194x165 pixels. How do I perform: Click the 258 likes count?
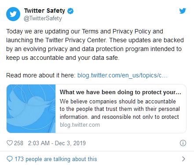(18, 143)
